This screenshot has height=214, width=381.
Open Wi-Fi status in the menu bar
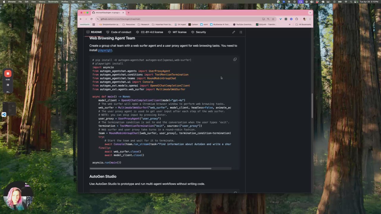346,2
